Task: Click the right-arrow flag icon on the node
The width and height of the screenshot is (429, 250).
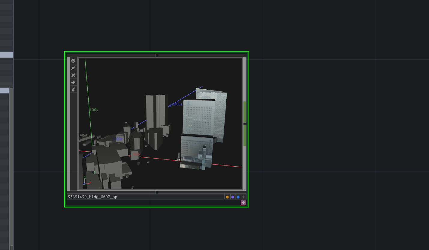Action: point(73,82)
